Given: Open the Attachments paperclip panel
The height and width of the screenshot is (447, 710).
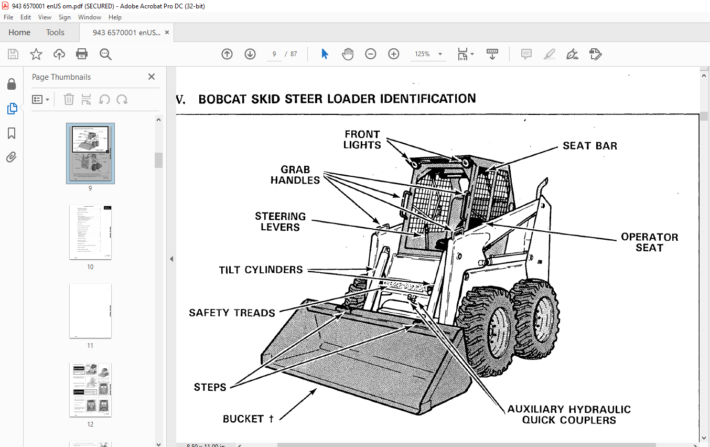Looking at the screenshot, I should click(12, 157).
